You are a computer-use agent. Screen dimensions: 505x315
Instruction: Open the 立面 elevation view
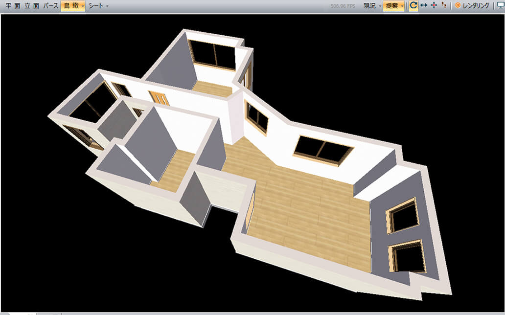point(31,6)
